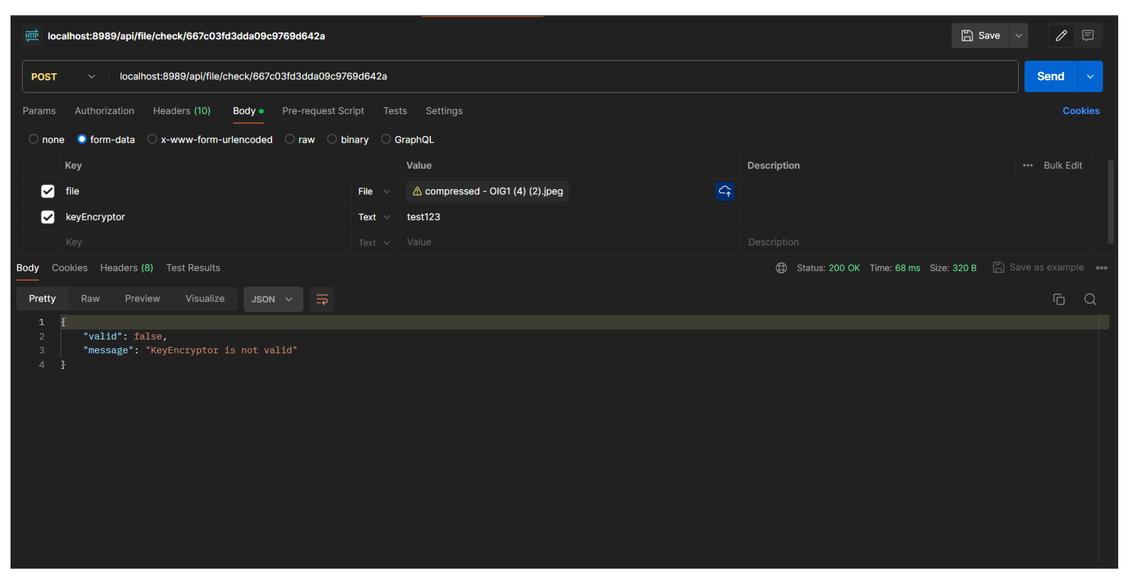Screen dimensions: 1129x578
Task: Click the blue Send button
Action: [x=1050, y=77]
